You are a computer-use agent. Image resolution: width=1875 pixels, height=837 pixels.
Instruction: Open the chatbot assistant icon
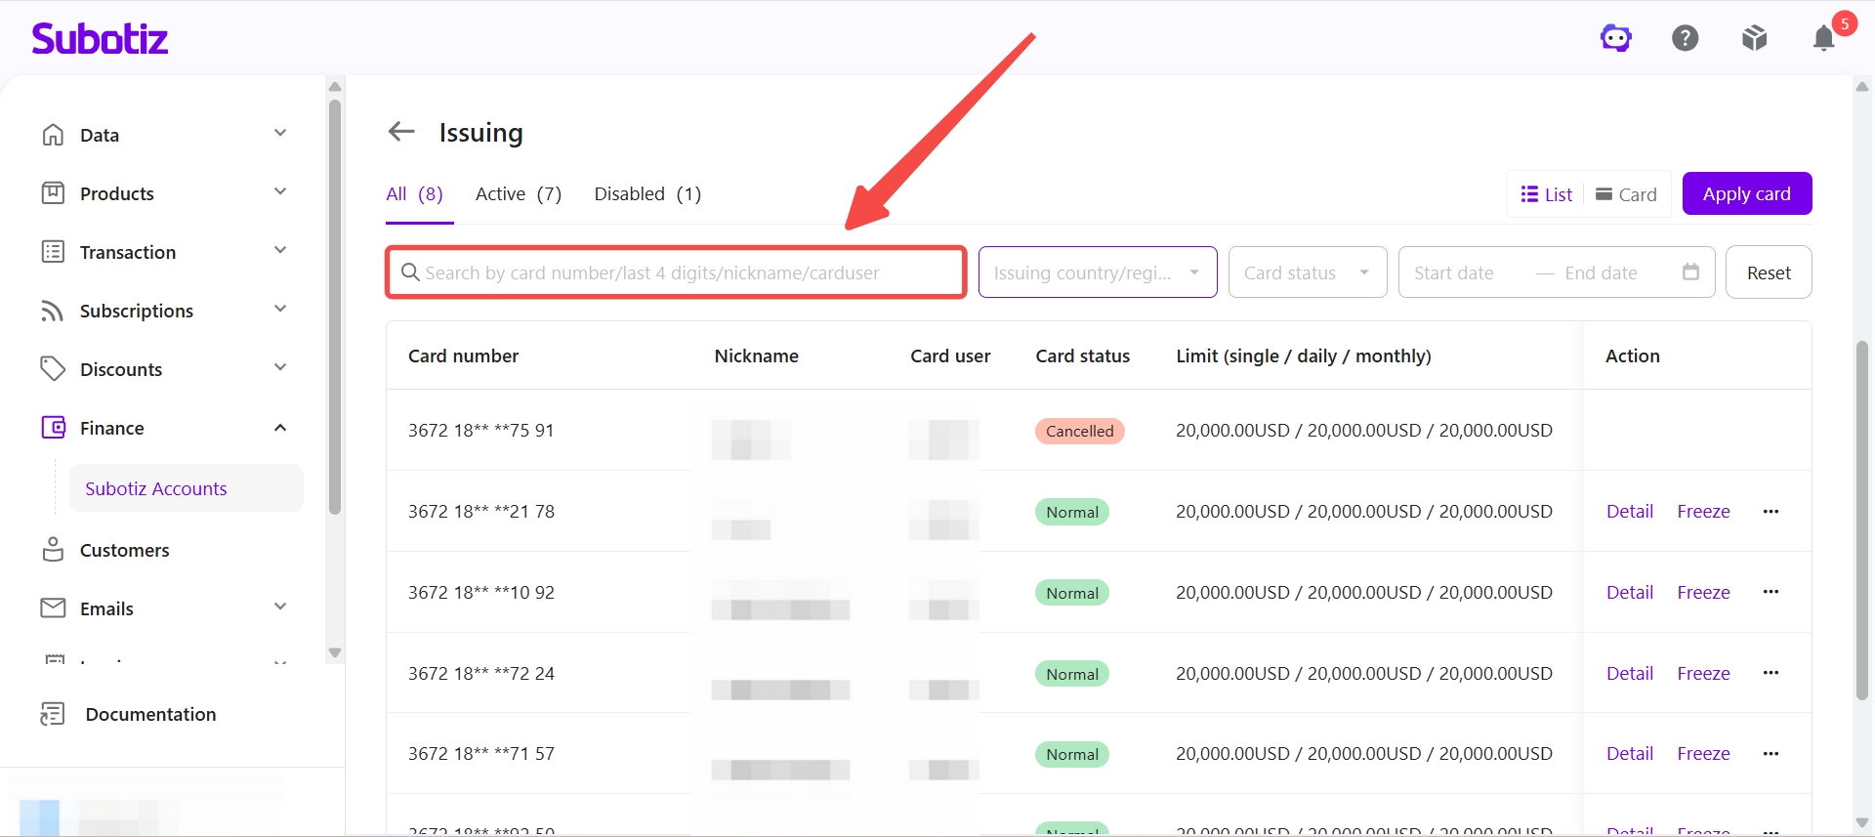click(x=1616, y=38)
